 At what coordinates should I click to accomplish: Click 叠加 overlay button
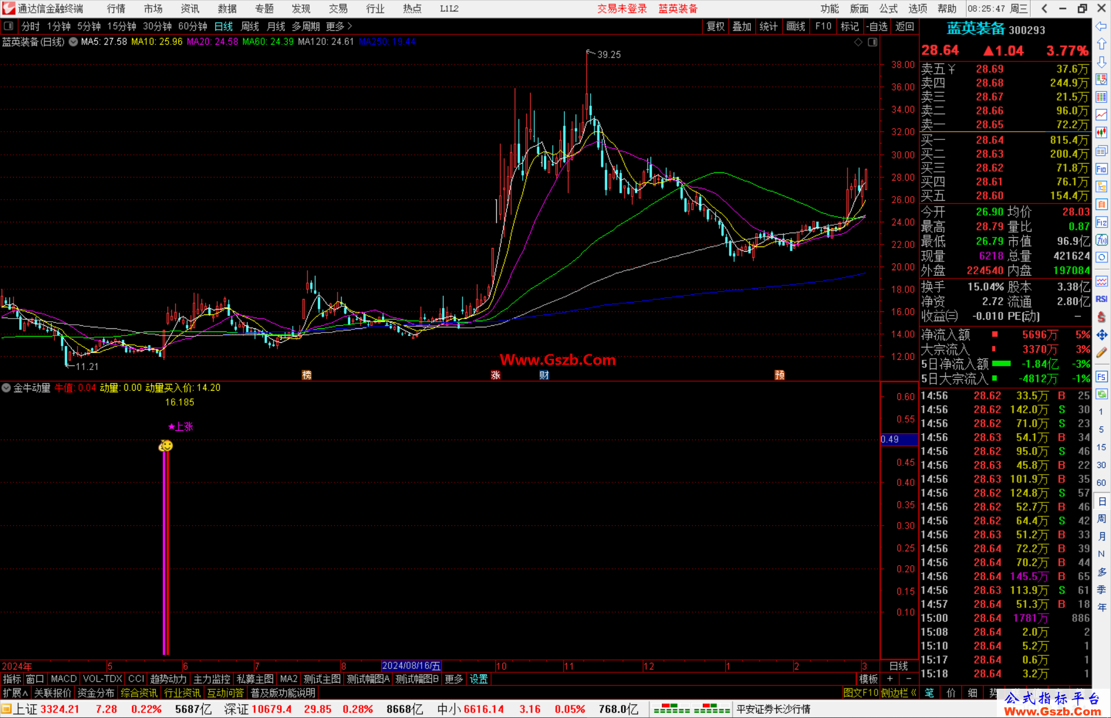coord(742,26)
